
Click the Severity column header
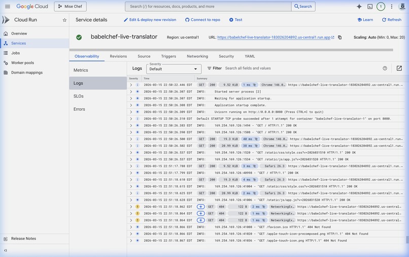coord(133,79)
